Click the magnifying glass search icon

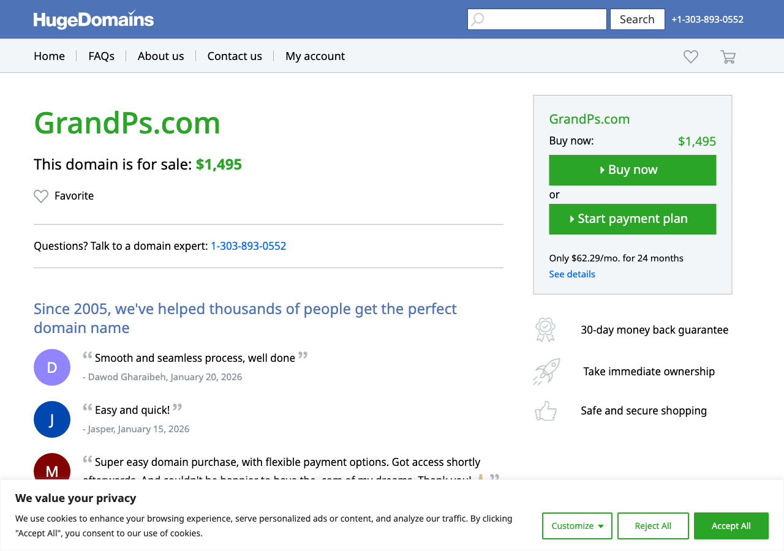click(x=478, y=20)
